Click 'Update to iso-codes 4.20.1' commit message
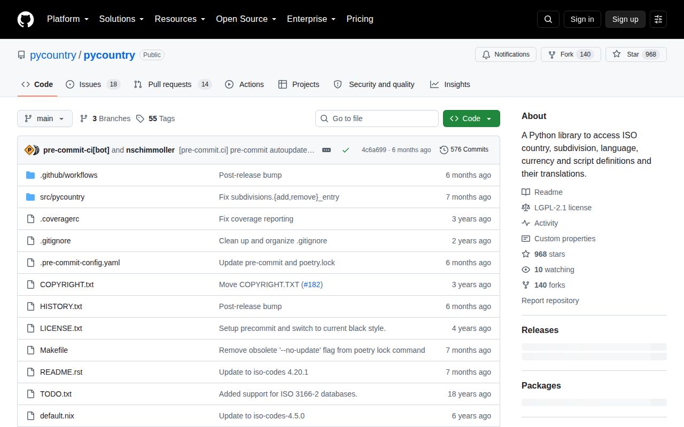This screenshot has width=684, height=427. (263, 372)
